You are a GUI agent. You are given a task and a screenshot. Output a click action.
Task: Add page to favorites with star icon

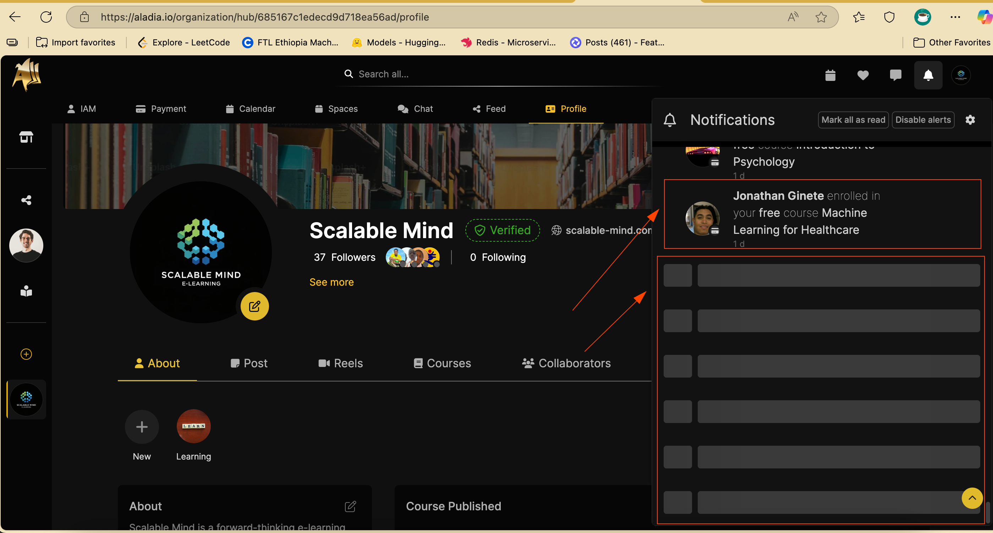tap(821, 17)
